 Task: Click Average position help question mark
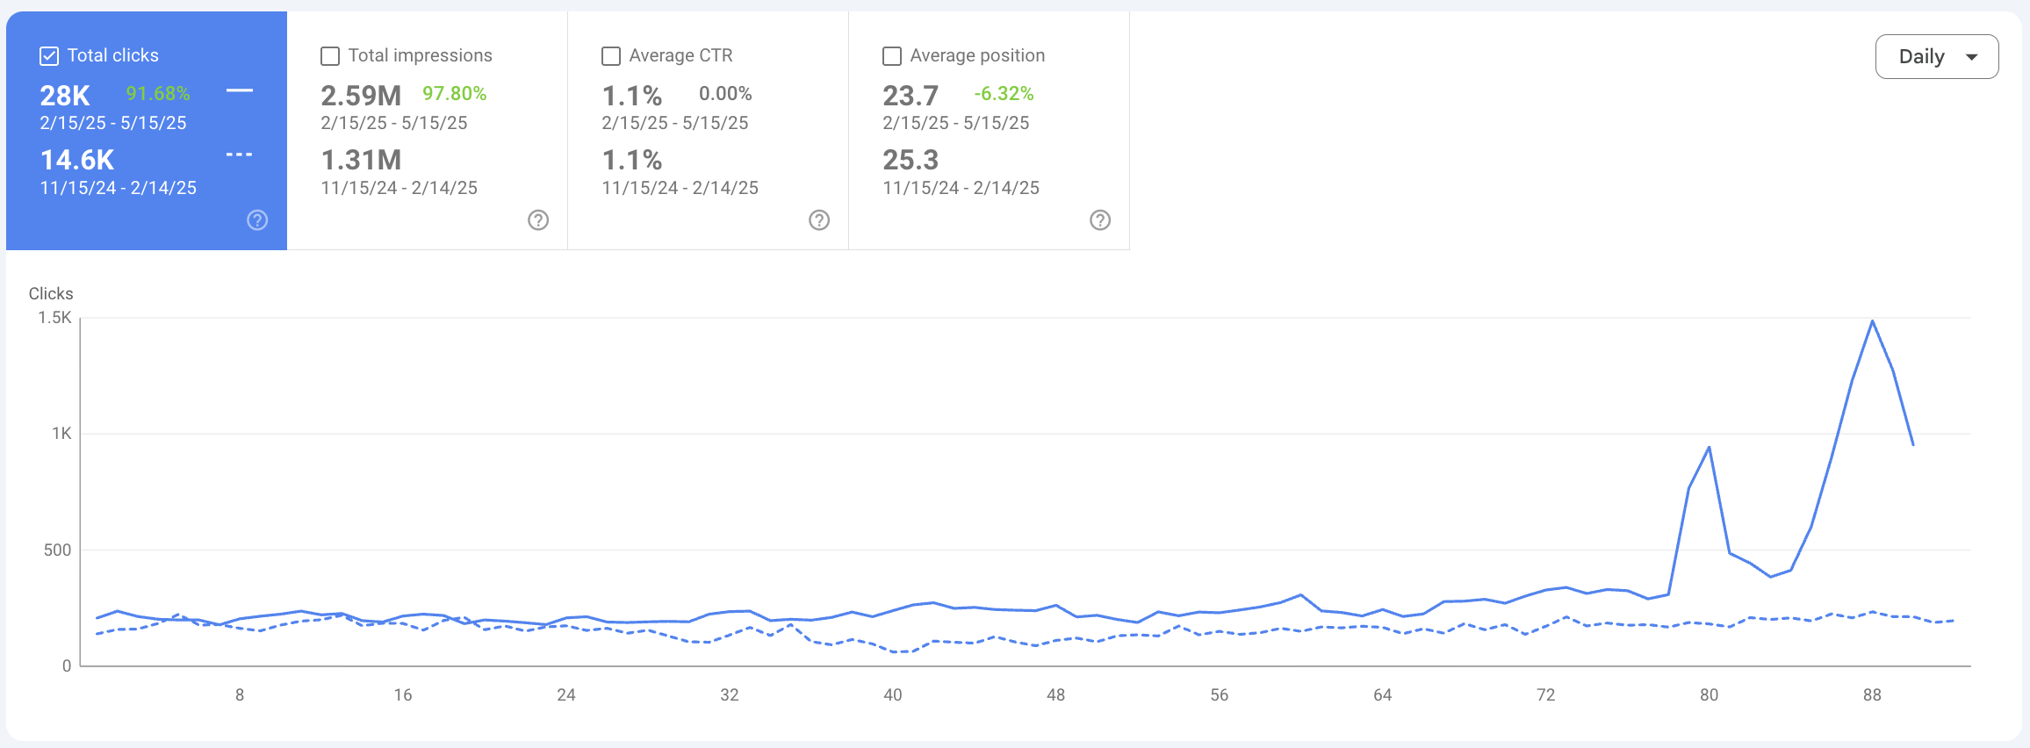[1100, 220]
